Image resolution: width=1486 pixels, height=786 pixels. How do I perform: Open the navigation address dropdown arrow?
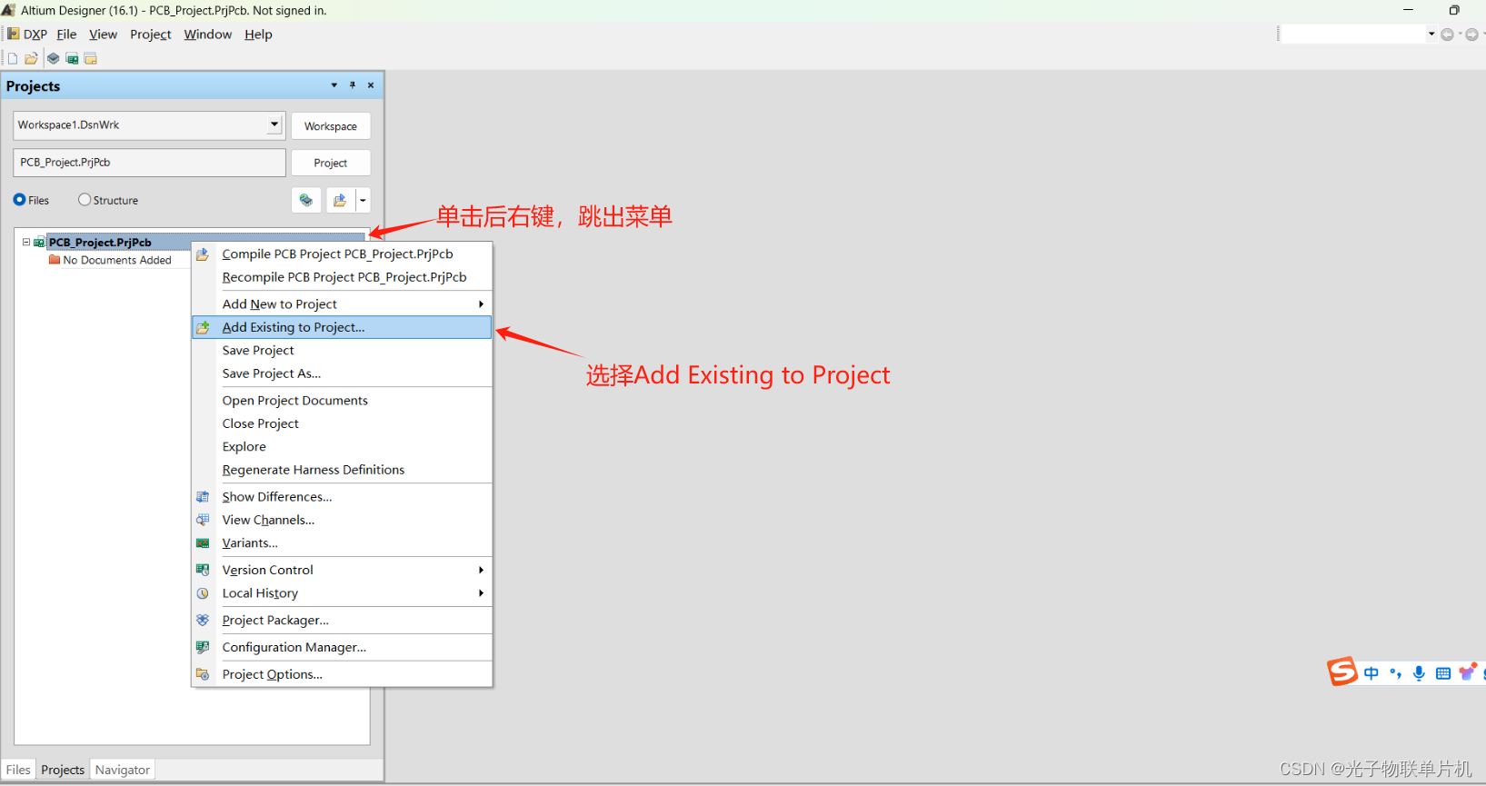click(x=1431, y=35)
